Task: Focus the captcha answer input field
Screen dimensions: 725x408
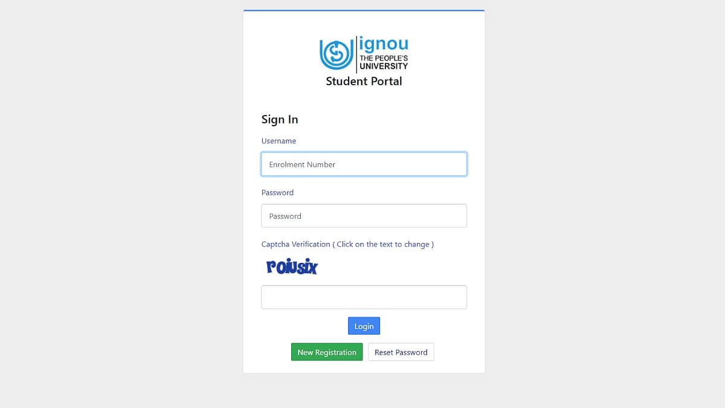Action: point(364,297)
